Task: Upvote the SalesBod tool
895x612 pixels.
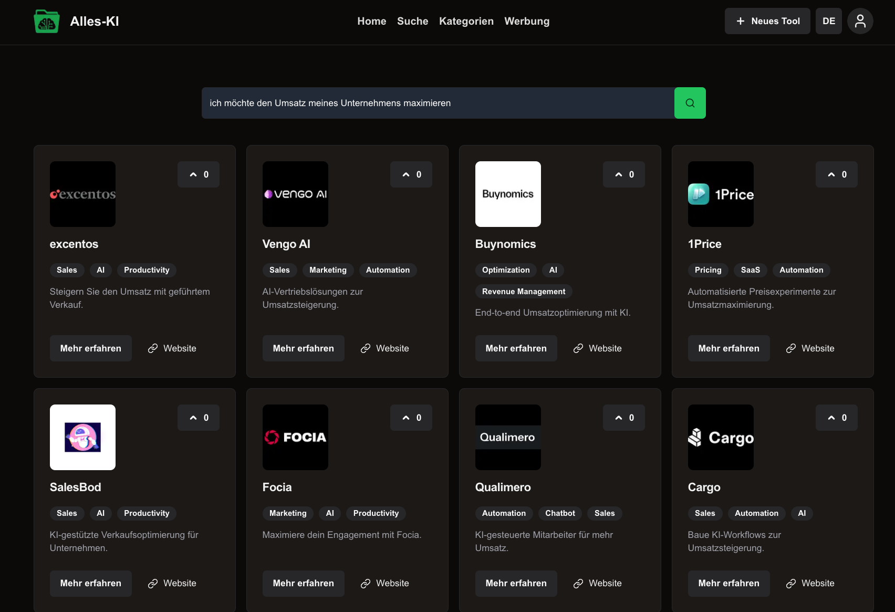Action: (x=199, y=418)
